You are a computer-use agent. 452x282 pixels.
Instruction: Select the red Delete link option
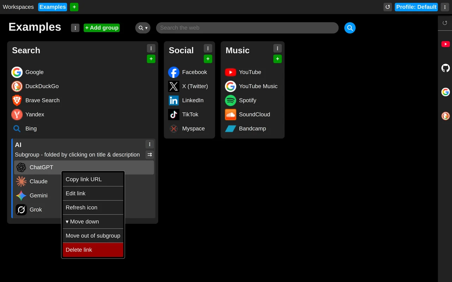[93, 250]
